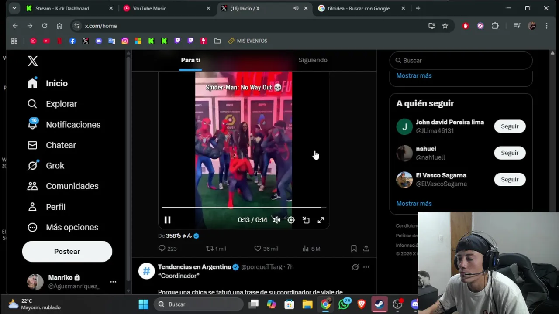Open Windows Start menu
The width and height of the screenshot is (559, 314).
(143, 304)
